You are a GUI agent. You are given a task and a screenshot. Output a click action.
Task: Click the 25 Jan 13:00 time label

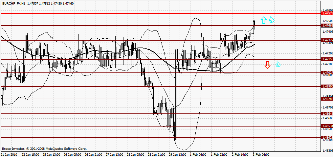52,155
